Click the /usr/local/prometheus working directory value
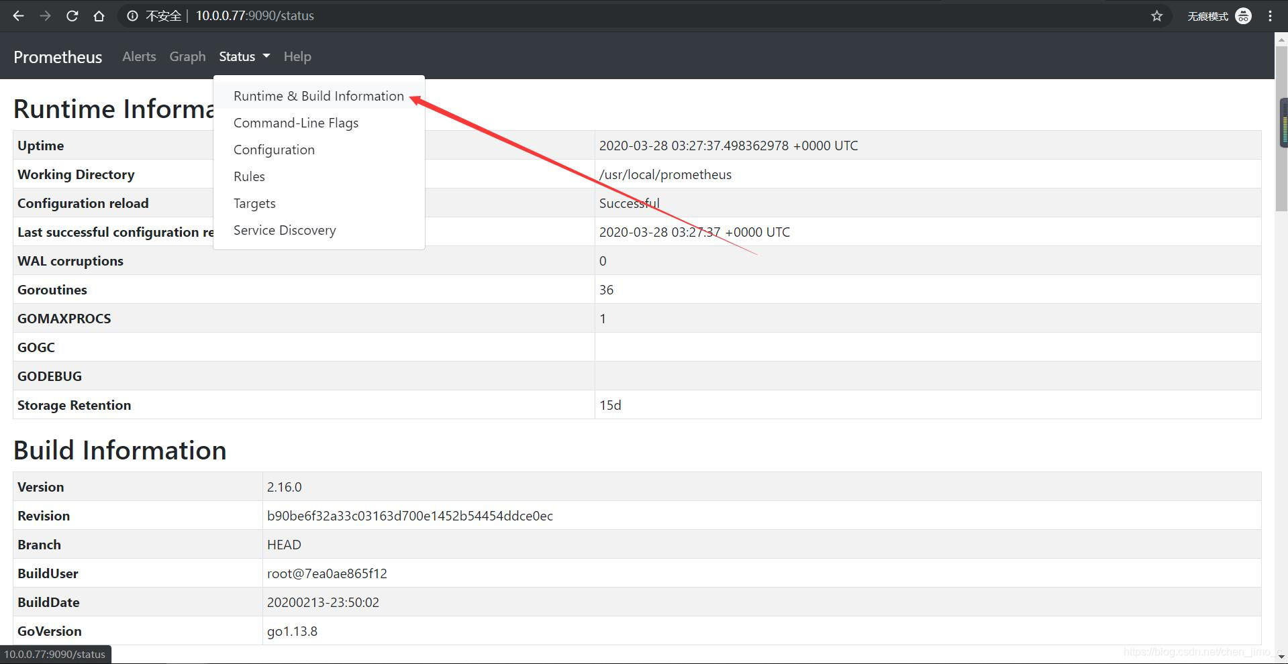The image size is (1288, 664). click(665, 174)
